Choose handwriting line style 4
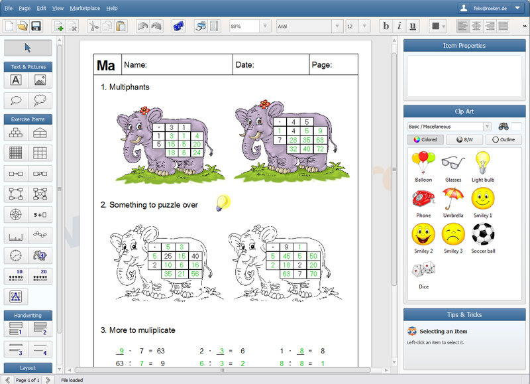This screenshot has width=530, height=384. [40, 349]
